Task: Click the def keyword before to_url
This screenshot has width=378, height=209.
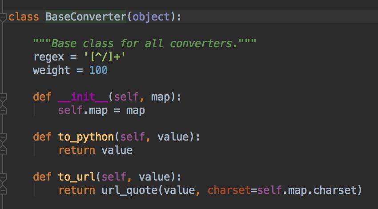Action: click(42, 177)
